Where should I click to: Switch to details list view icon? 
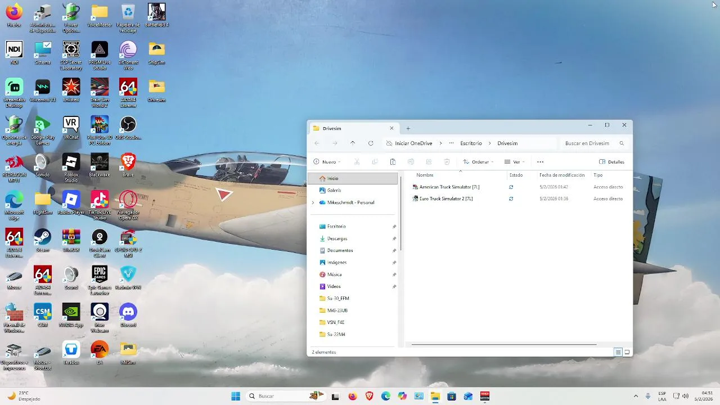[618, 352]
